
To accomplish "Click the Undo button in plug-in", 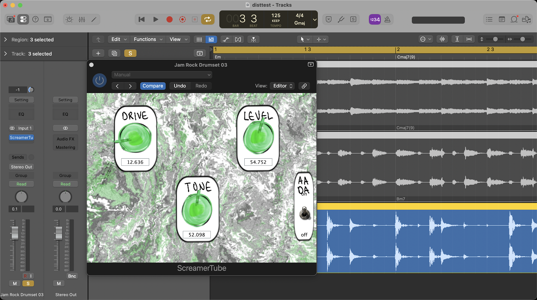I will click(x=180, y=86).
